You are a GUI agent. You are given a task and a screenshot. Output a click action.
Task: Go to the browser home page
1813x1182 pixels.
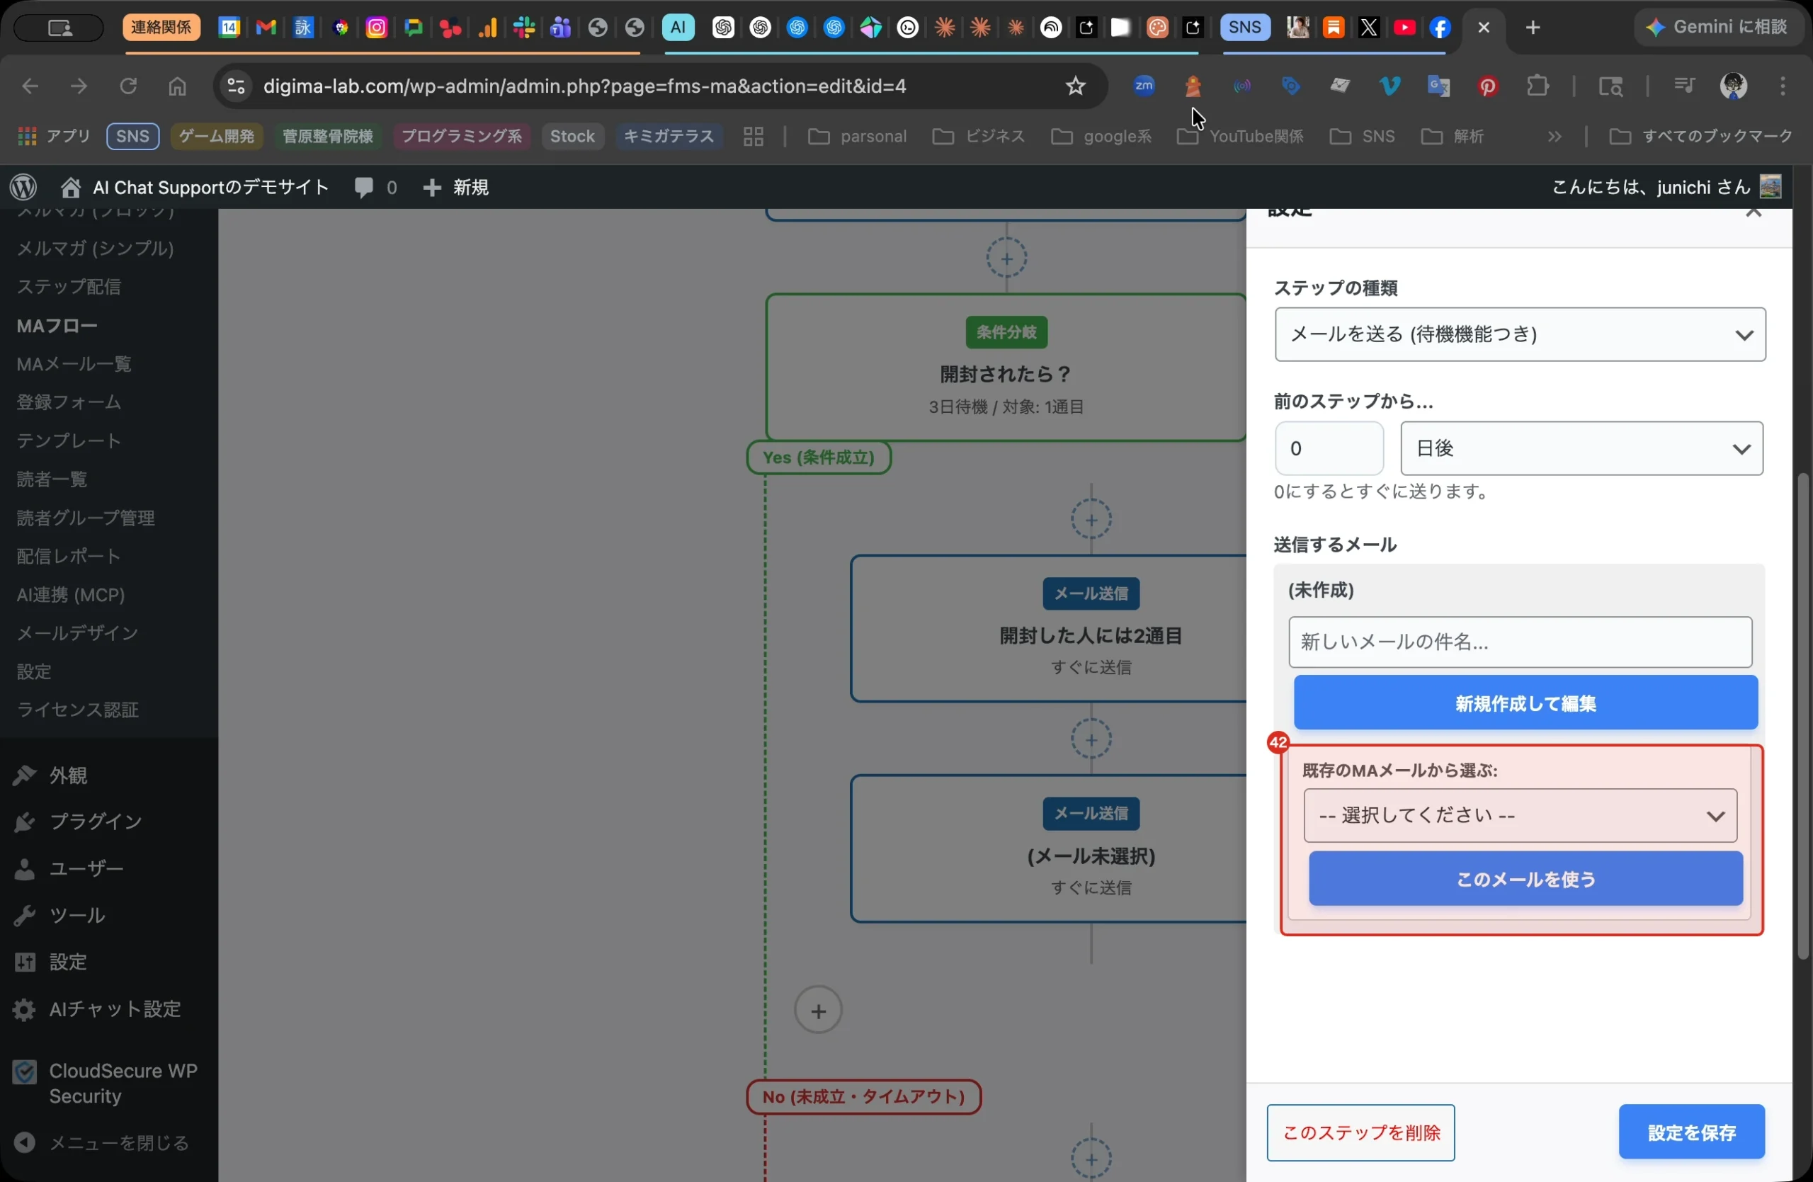pos(177,86)
